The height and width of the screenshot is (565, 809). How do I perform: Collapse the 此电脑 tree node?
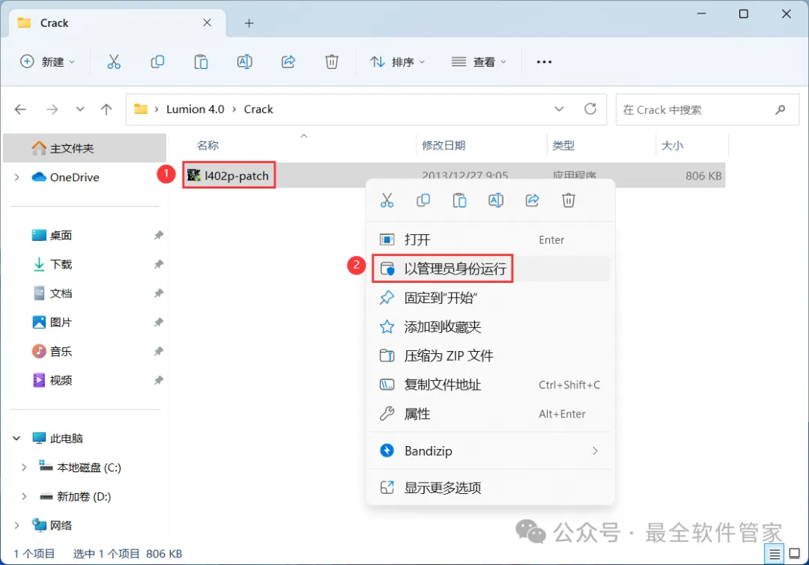[17, 439]
